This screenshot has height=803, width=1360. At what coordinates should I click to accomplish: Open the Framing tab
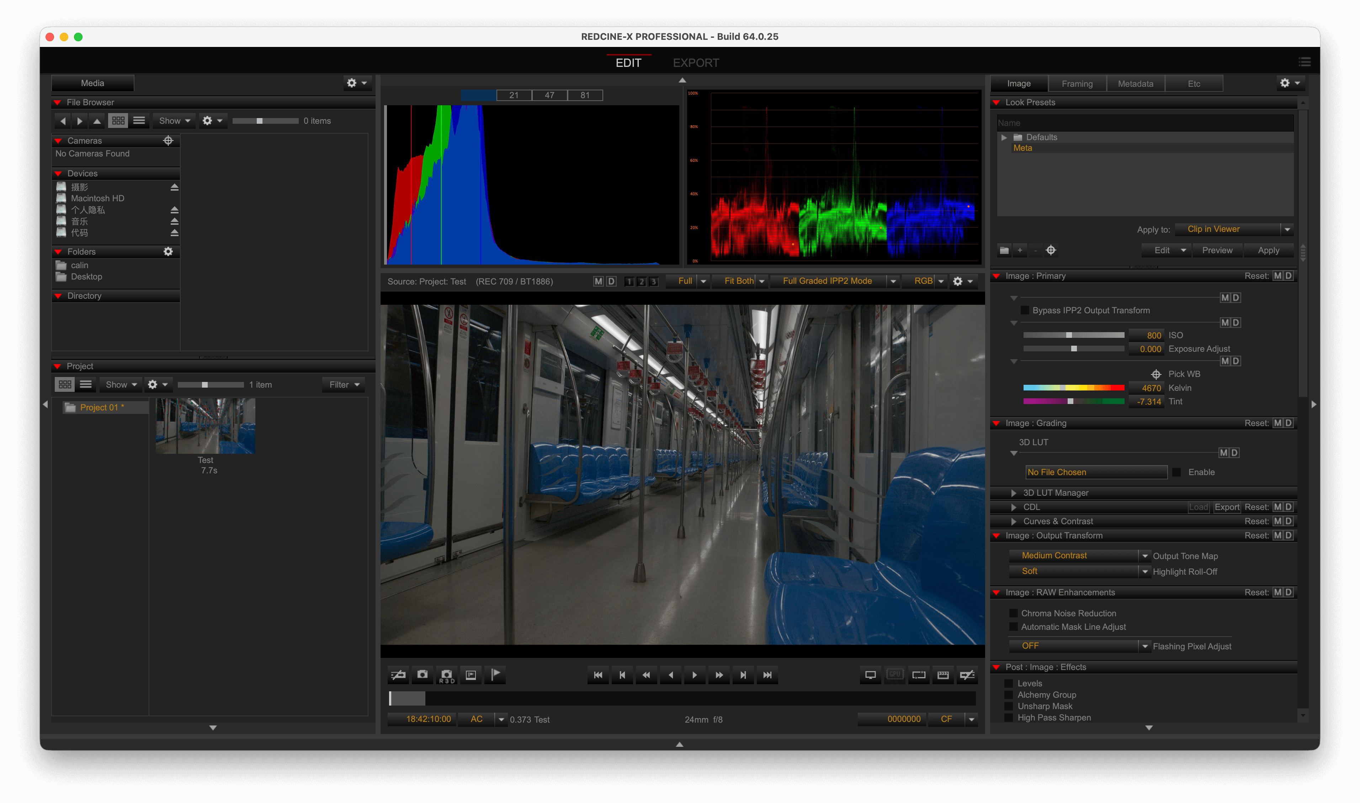[x=1077, y=84]
